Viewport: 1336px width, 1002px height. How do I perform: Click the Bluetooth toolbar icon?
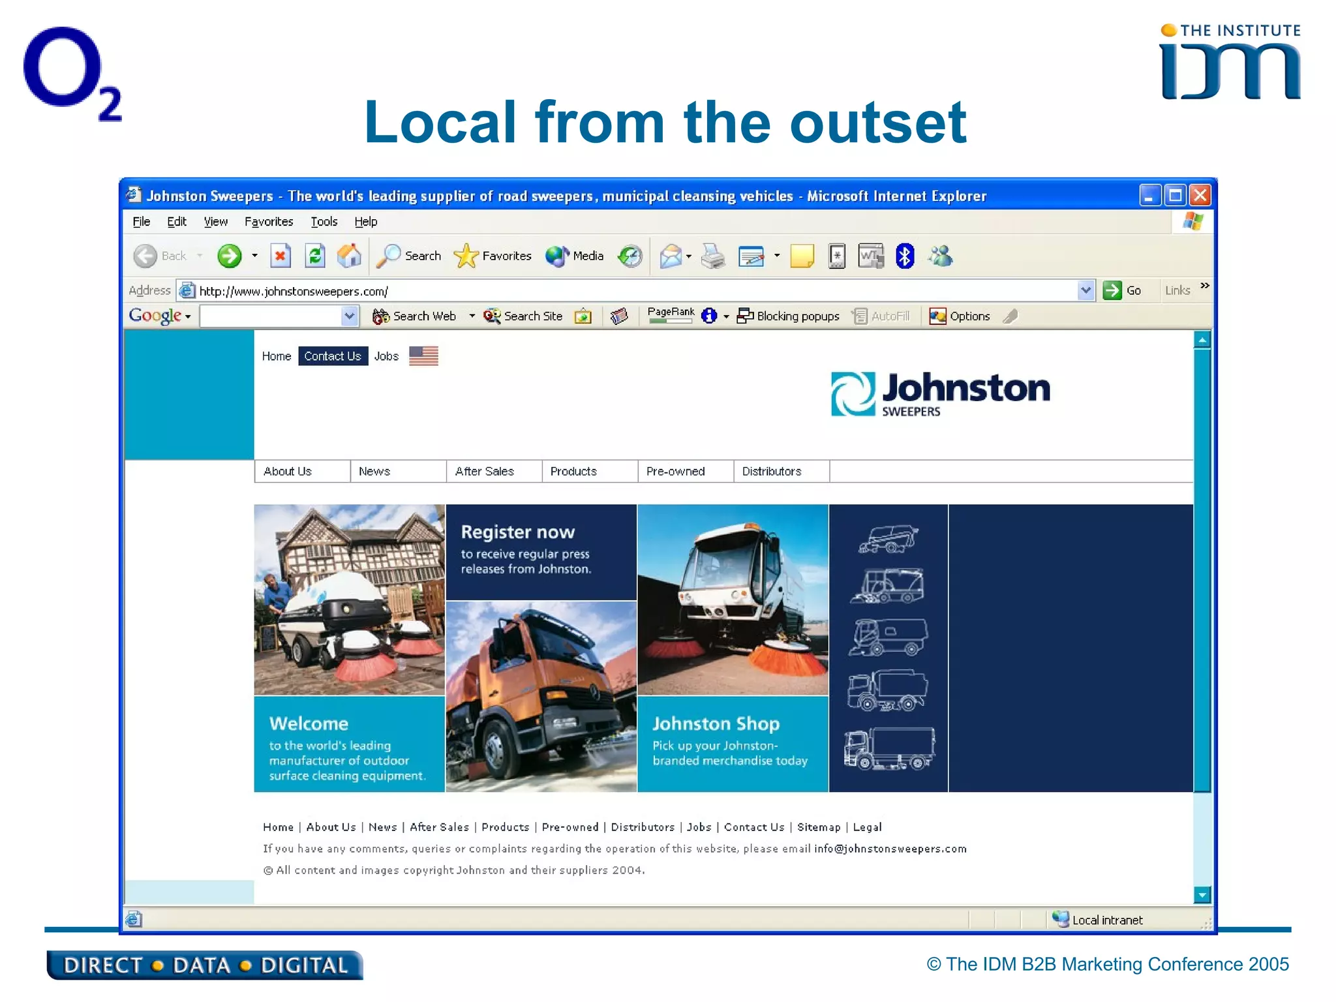(905, 256)
